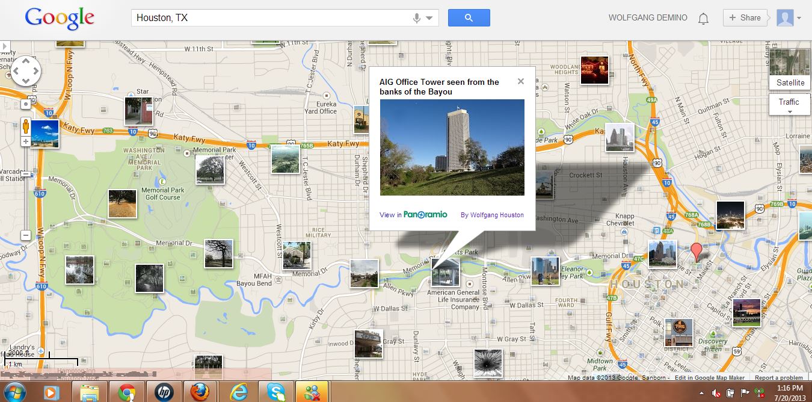Open Firefox from the taskbar
Viewport: 812px width, 402px height.
click(x=201, y=392)
